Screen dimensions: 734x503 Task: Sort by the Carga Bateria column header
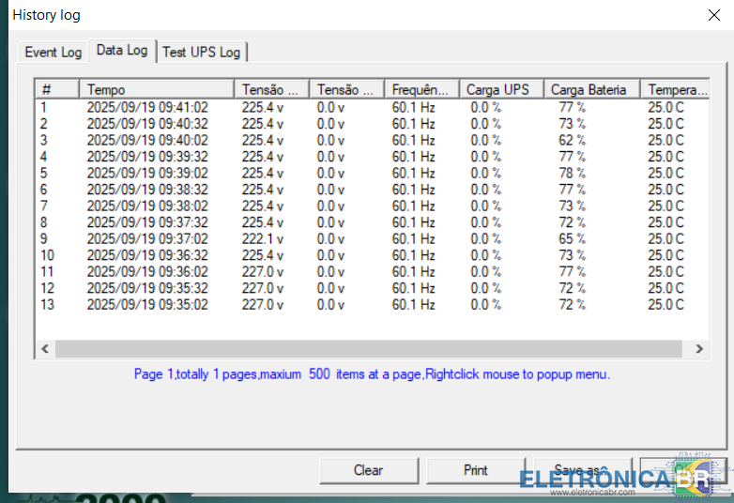point(591,89)
